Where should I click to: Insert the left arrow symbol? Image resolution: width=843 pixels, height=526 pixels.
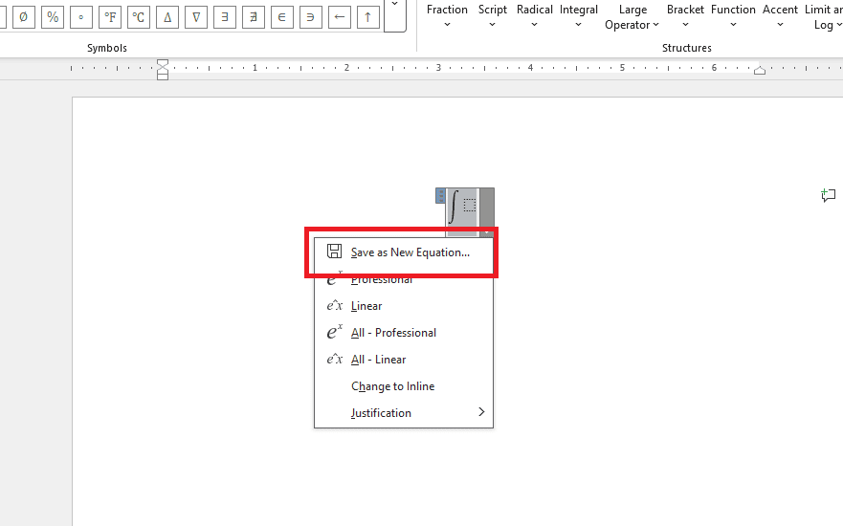tap(340, 16)
